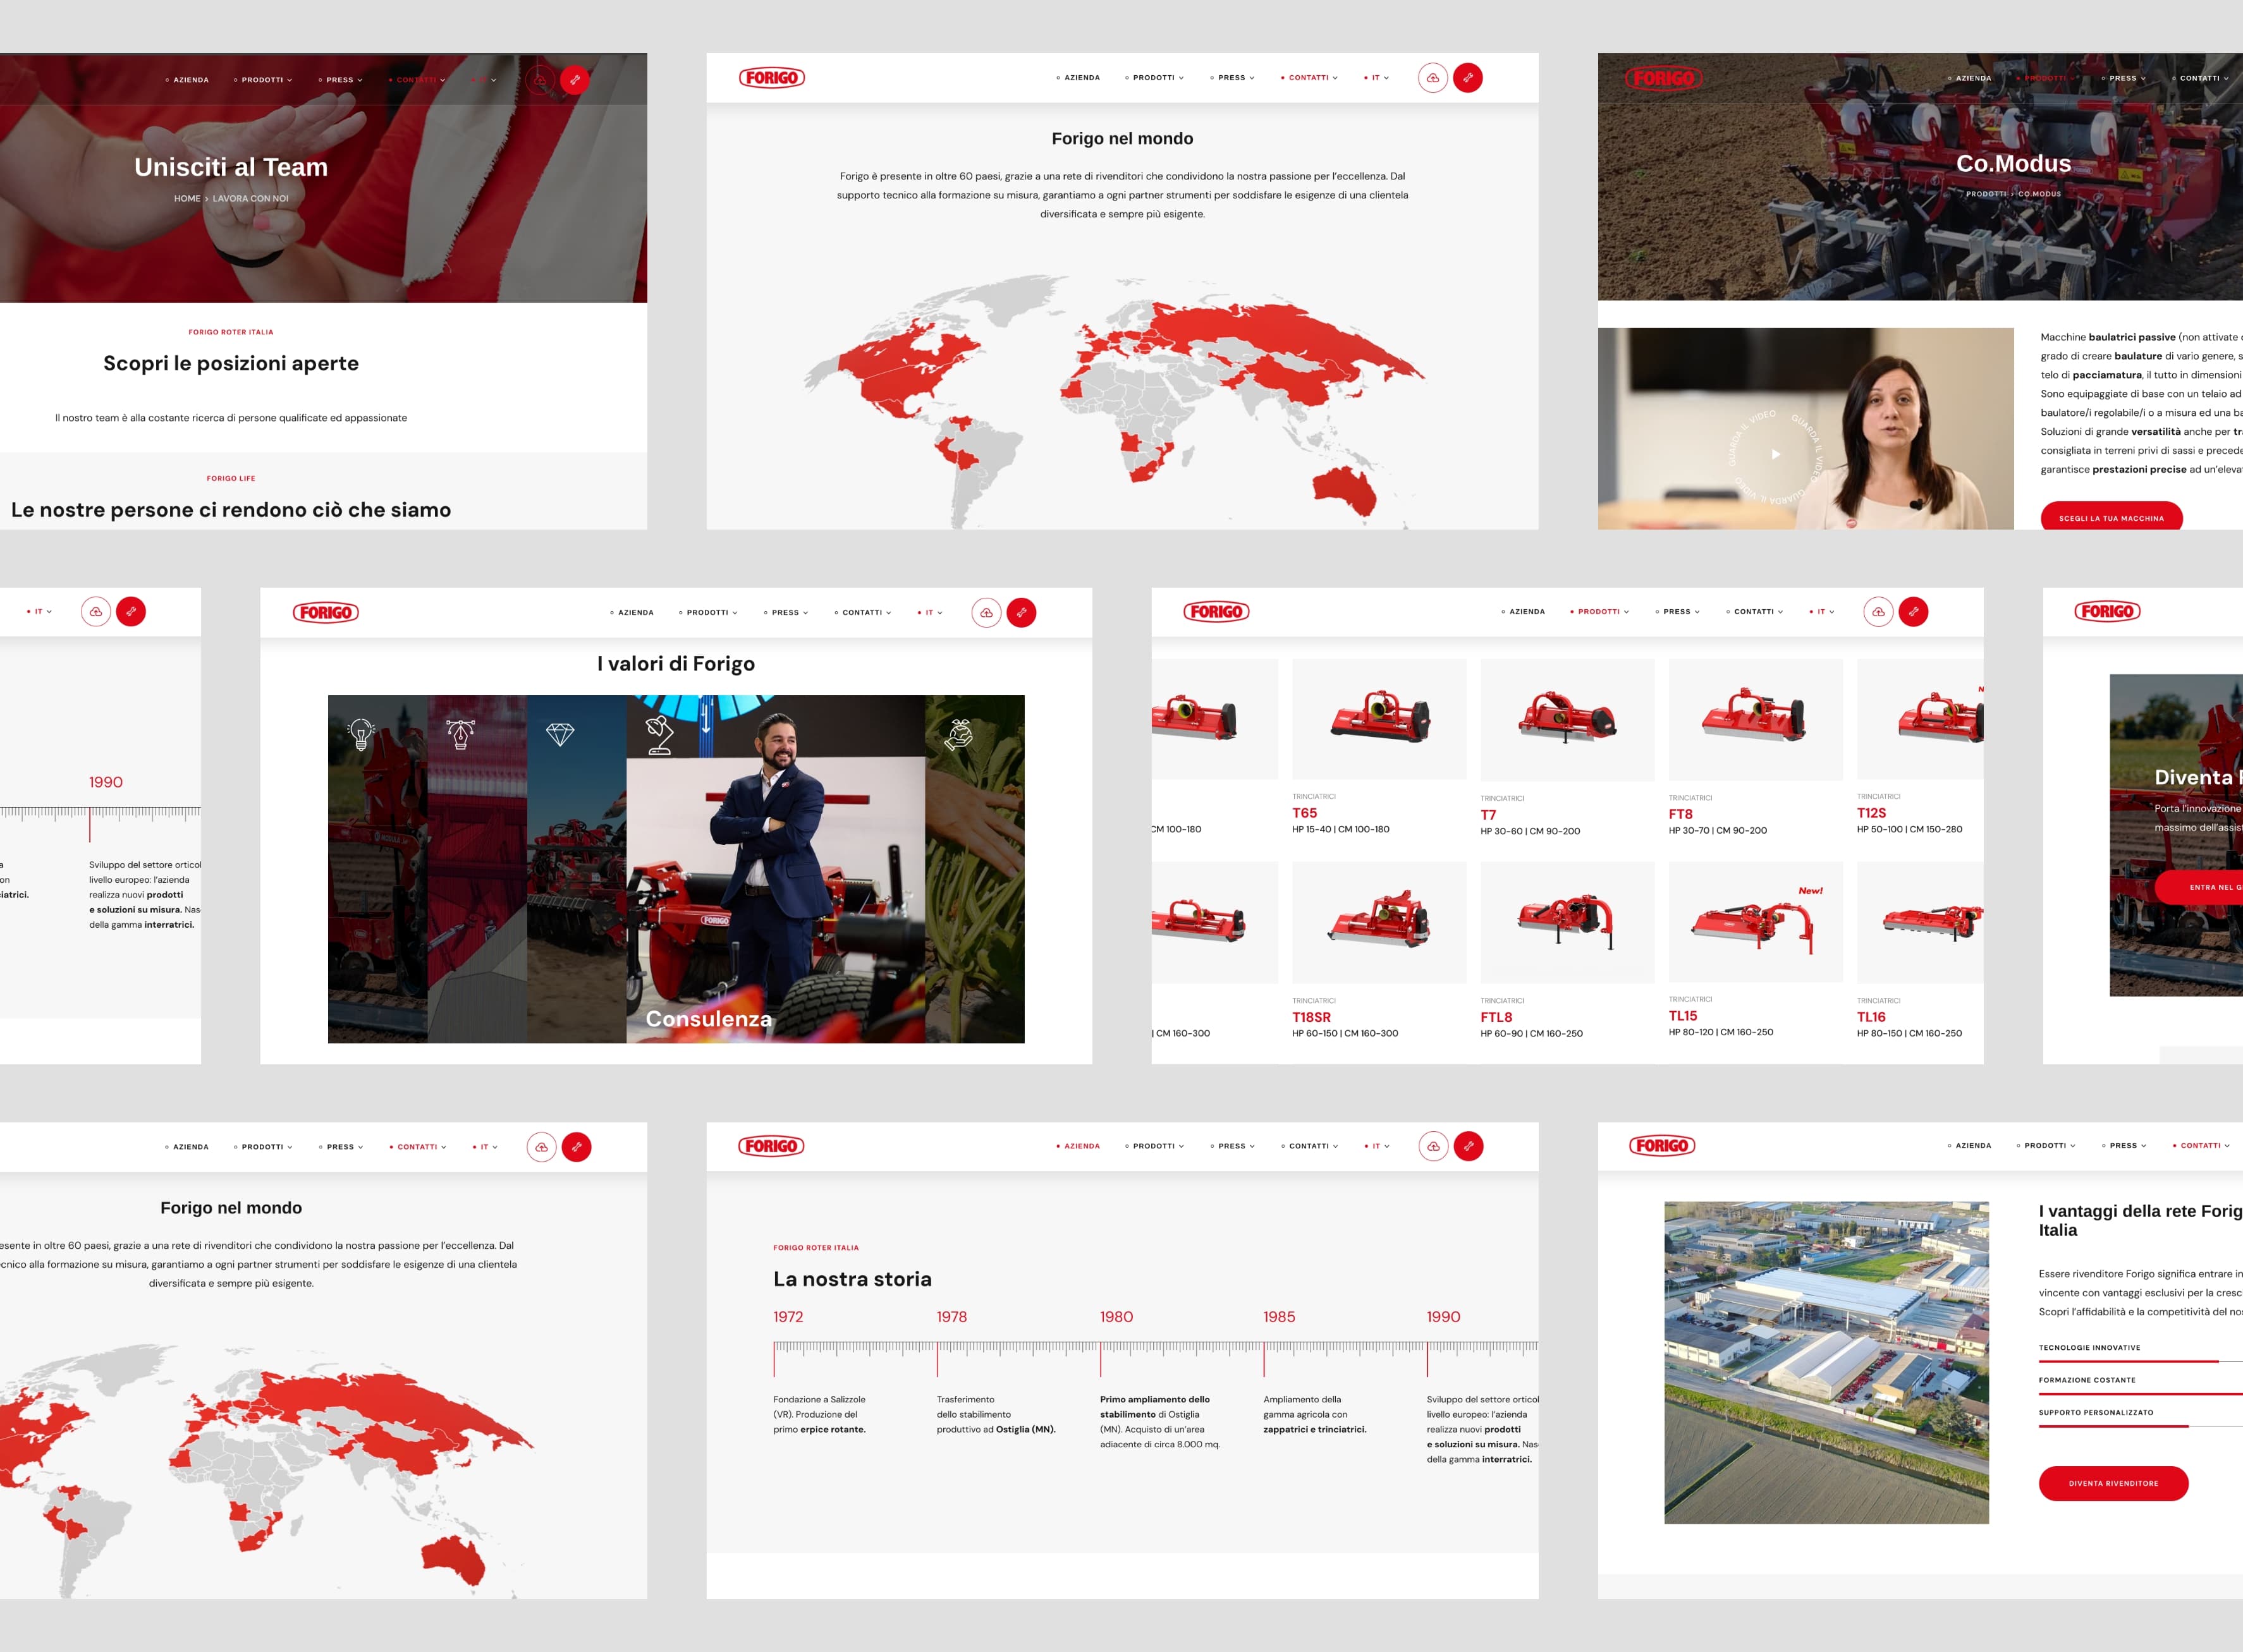Click the red wrench icon in the top Forigo nel mondo mockup
Image resolution: width=2243 pixels, height=1652 pixels.
1468,78
